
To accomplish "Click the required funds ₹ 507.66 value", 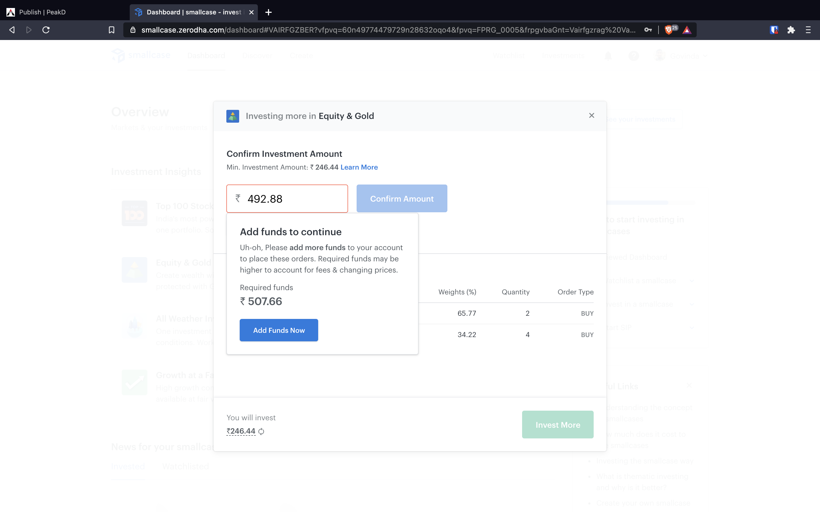I will [x=261, y=301].
